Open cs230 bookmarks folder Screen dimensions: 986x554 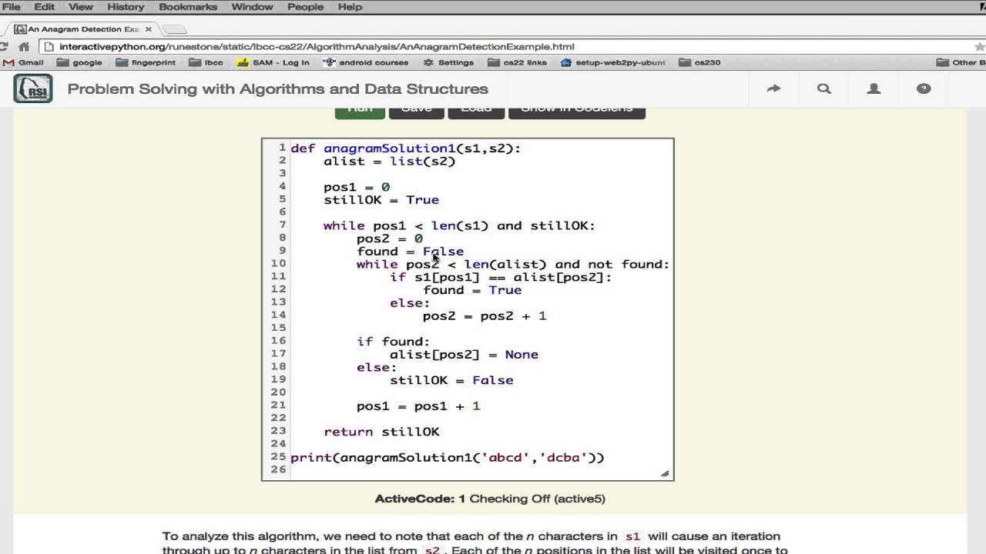tap(700, 63)
